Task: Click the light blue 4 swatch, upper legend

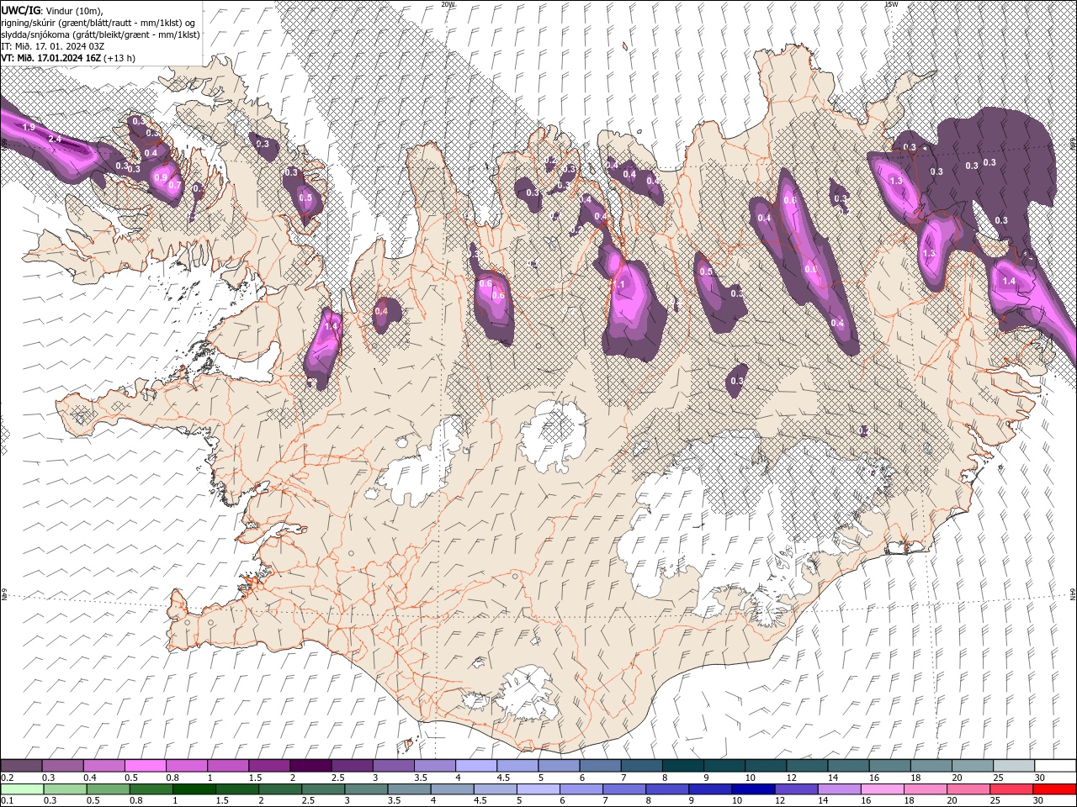Action: (476, 766)
